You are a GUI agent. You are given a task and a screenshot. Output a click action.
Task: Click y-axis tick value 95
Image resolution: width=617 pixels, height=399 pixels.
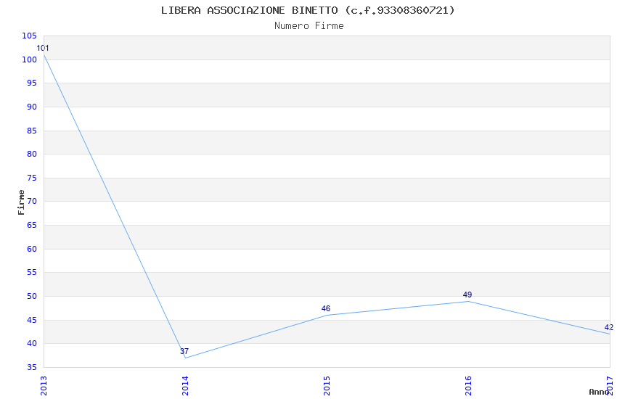(x=32, y=83)
